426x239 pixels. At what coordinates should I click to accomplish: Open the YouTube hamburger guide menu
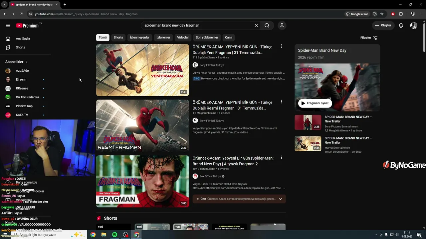[8, 25]
